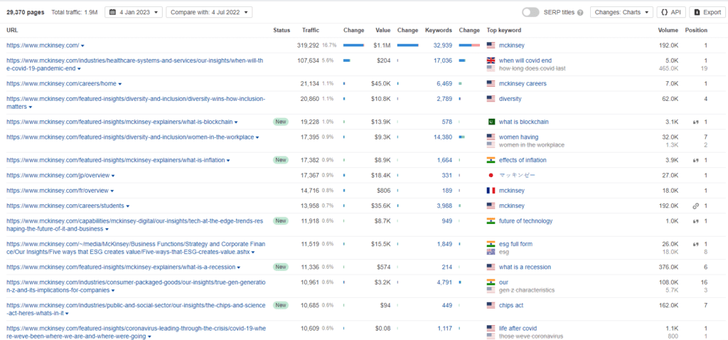Click the France flag in the fr/overview row

click(x=491, y=191)
